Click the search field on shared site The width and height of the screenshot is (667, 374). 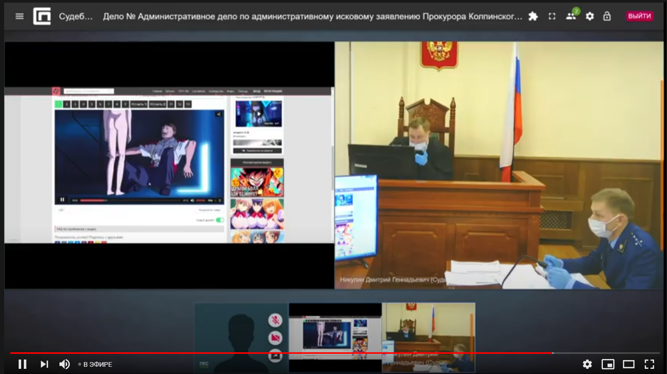pos(88,92)
